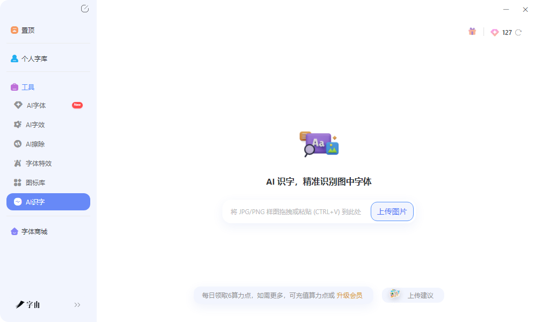Select 字体特效 in the sidebar

(x=48, y=163)
